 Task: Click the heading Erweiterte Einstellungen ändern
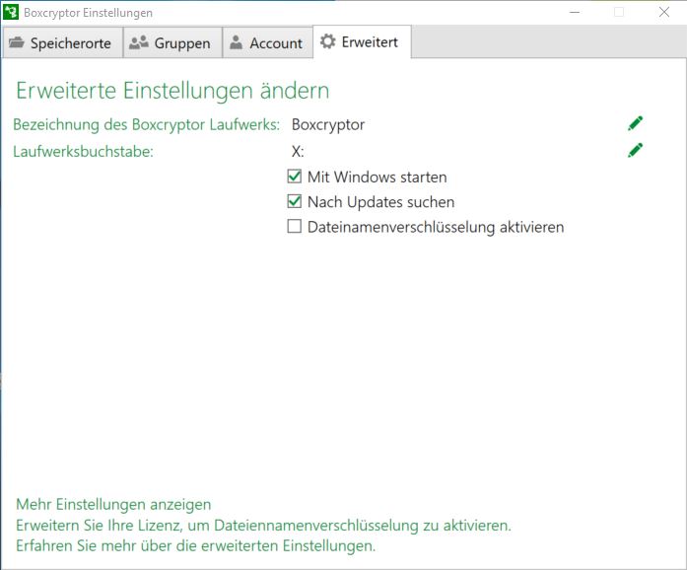[x=172, y=91]
